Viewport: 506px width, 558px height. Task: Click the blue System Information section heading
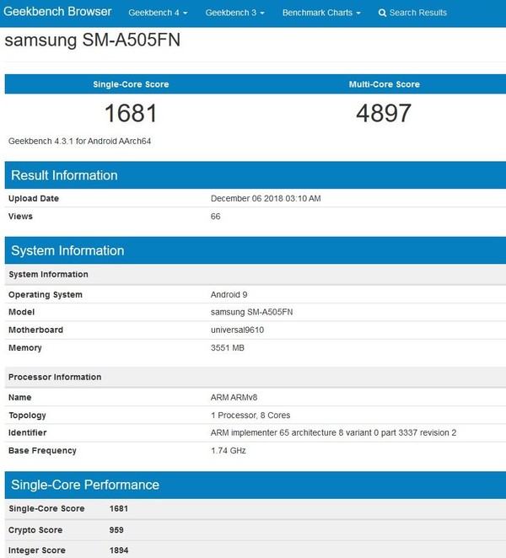pos(67,250)
